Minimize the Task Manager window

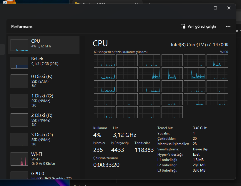pyautogui.click(x=202, y=8)
